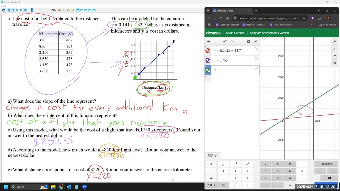Undo the last action in Desmos
The image size is (340, 191).
coord(225,42)
